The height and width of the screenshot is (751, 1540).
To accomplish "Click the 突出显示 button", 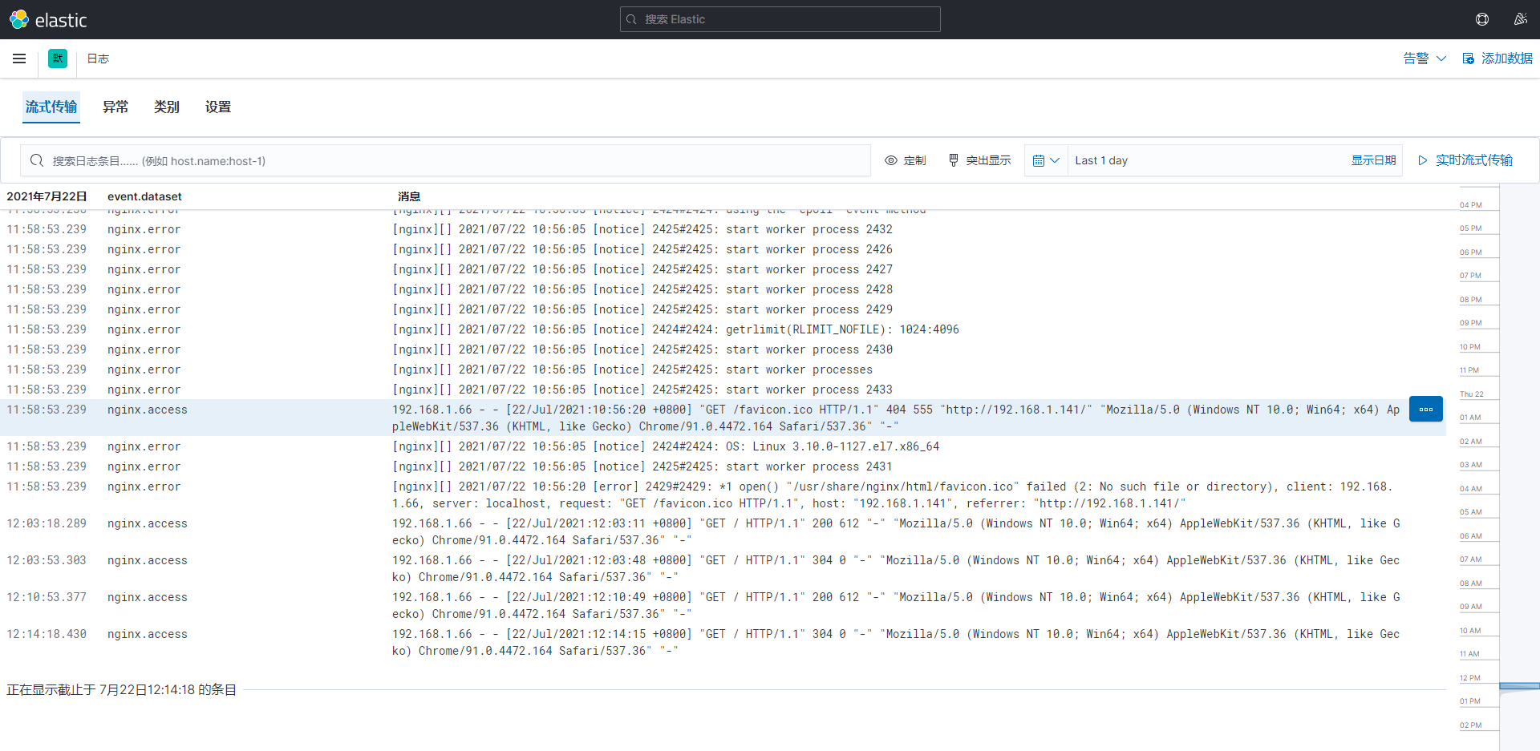I will coord(979,160).
